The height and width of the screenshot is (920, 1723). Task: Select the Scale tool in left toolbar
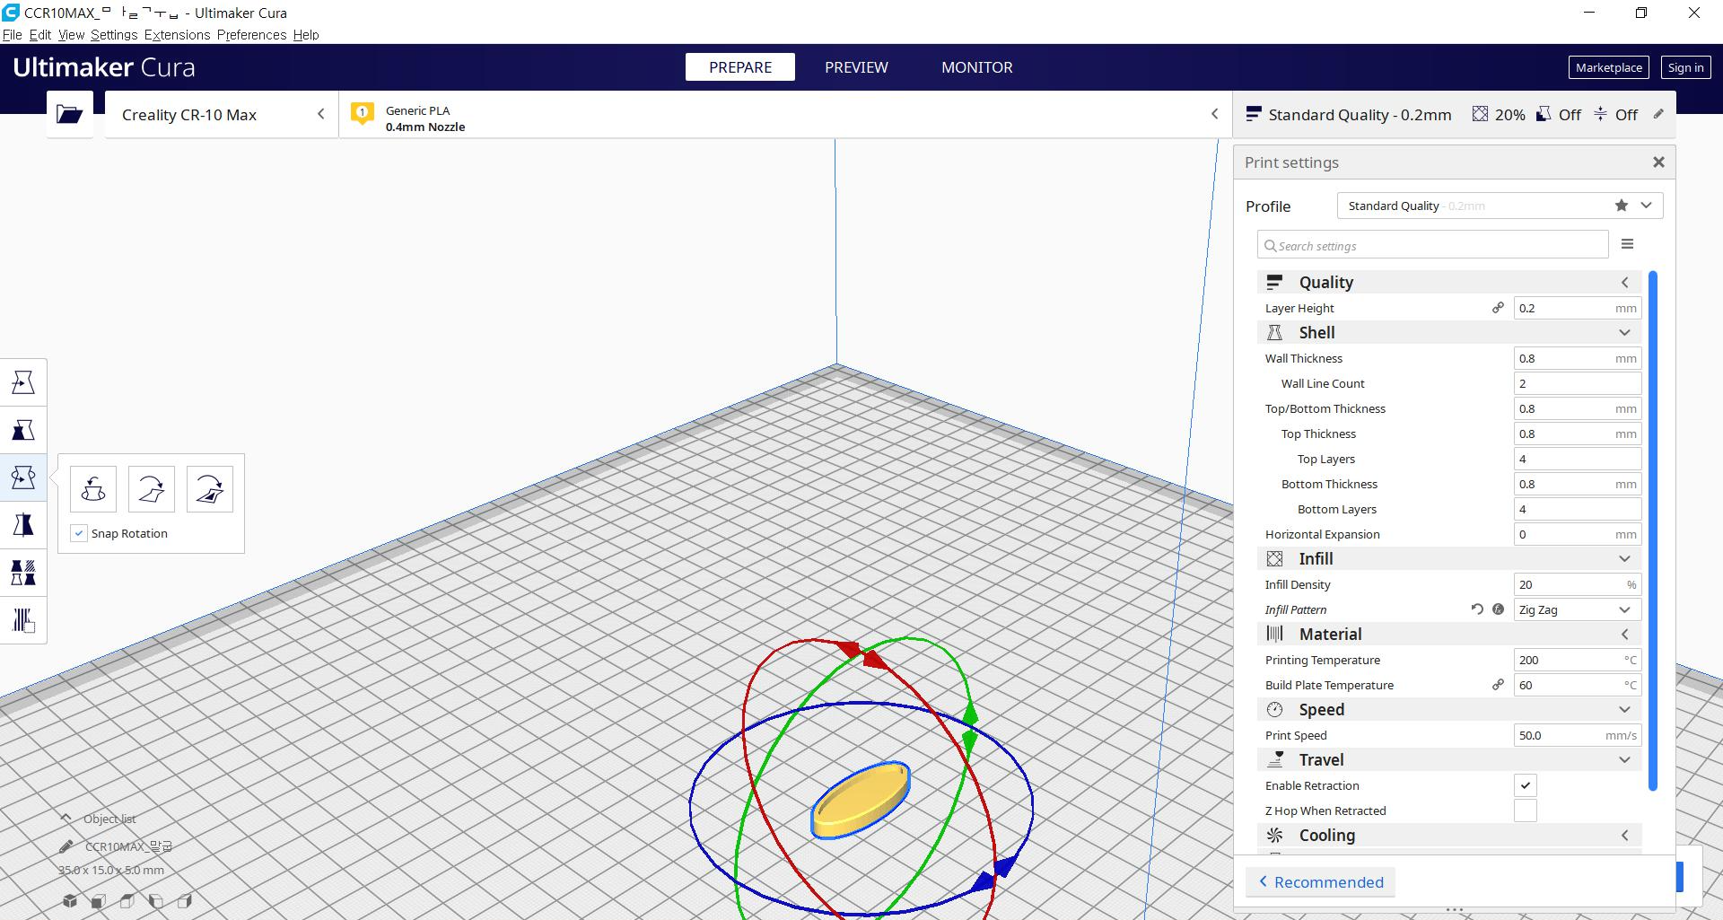point(23,430)
